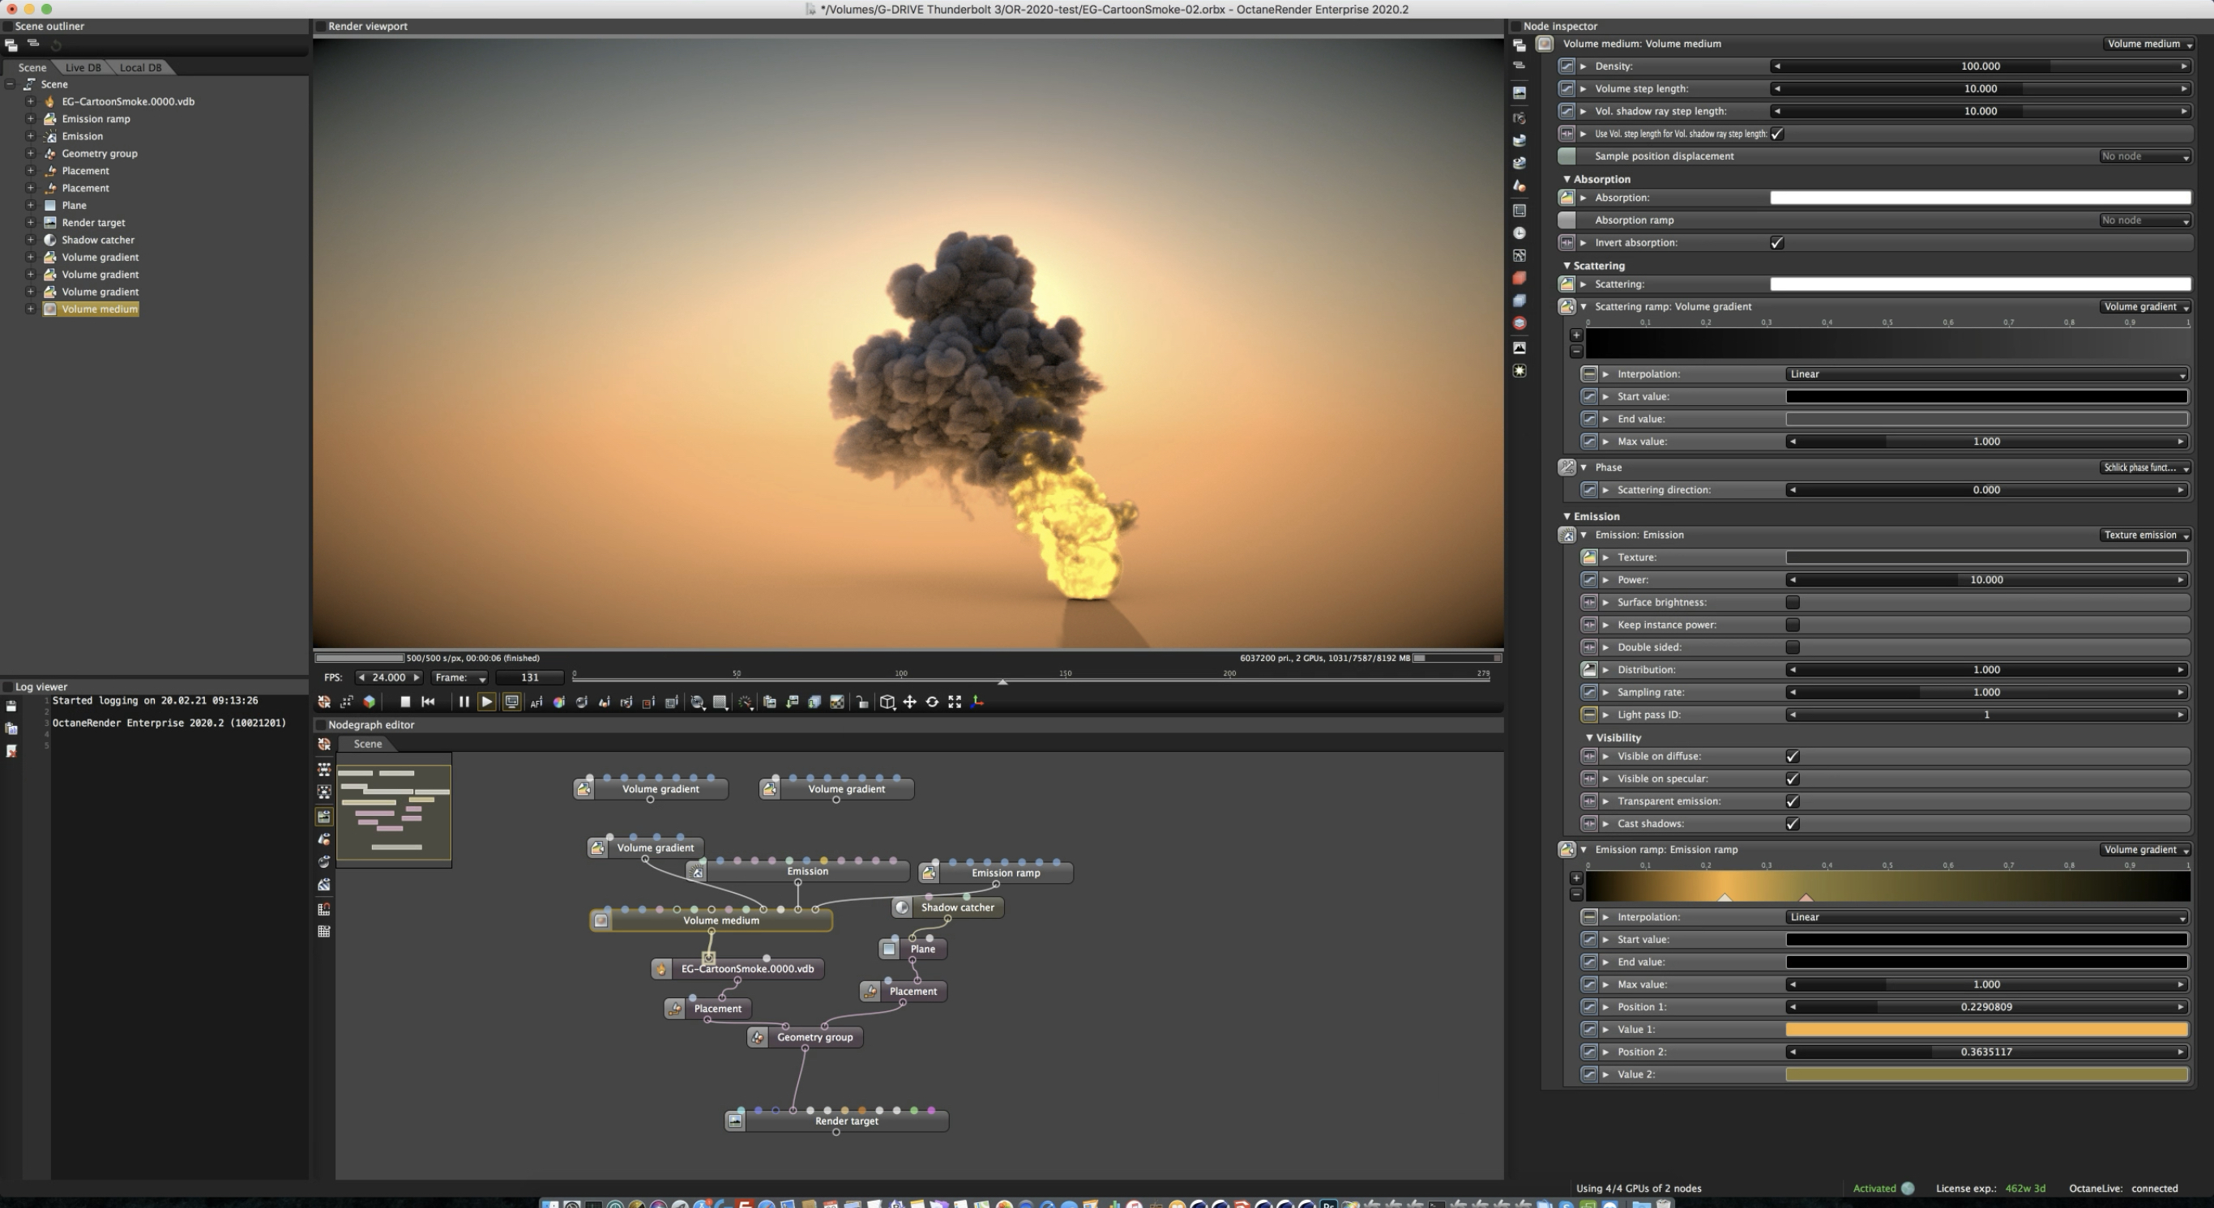This screenshot has height=1208, width=2214.
Task: Open the scattering ramp Interpolation Linear dropdown
Action: (x=1985, y=374)
